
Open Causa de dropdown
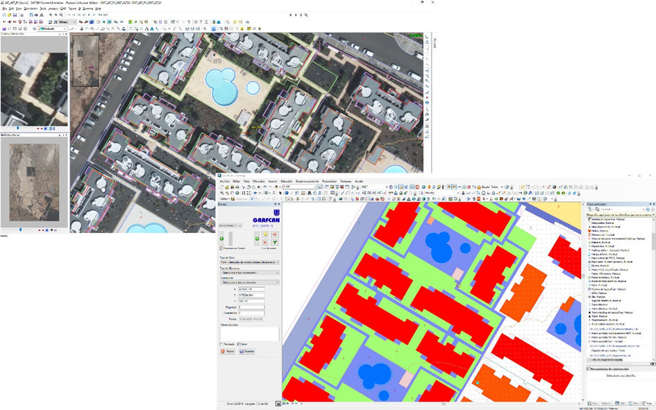tap(250, 282)
